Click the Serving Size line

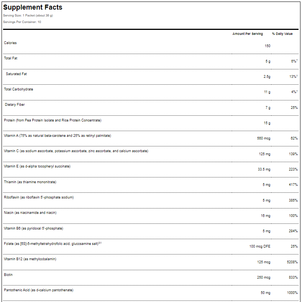28,15
